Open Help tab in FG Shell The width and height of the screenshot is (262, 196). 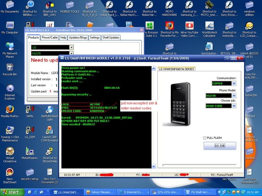63,38
